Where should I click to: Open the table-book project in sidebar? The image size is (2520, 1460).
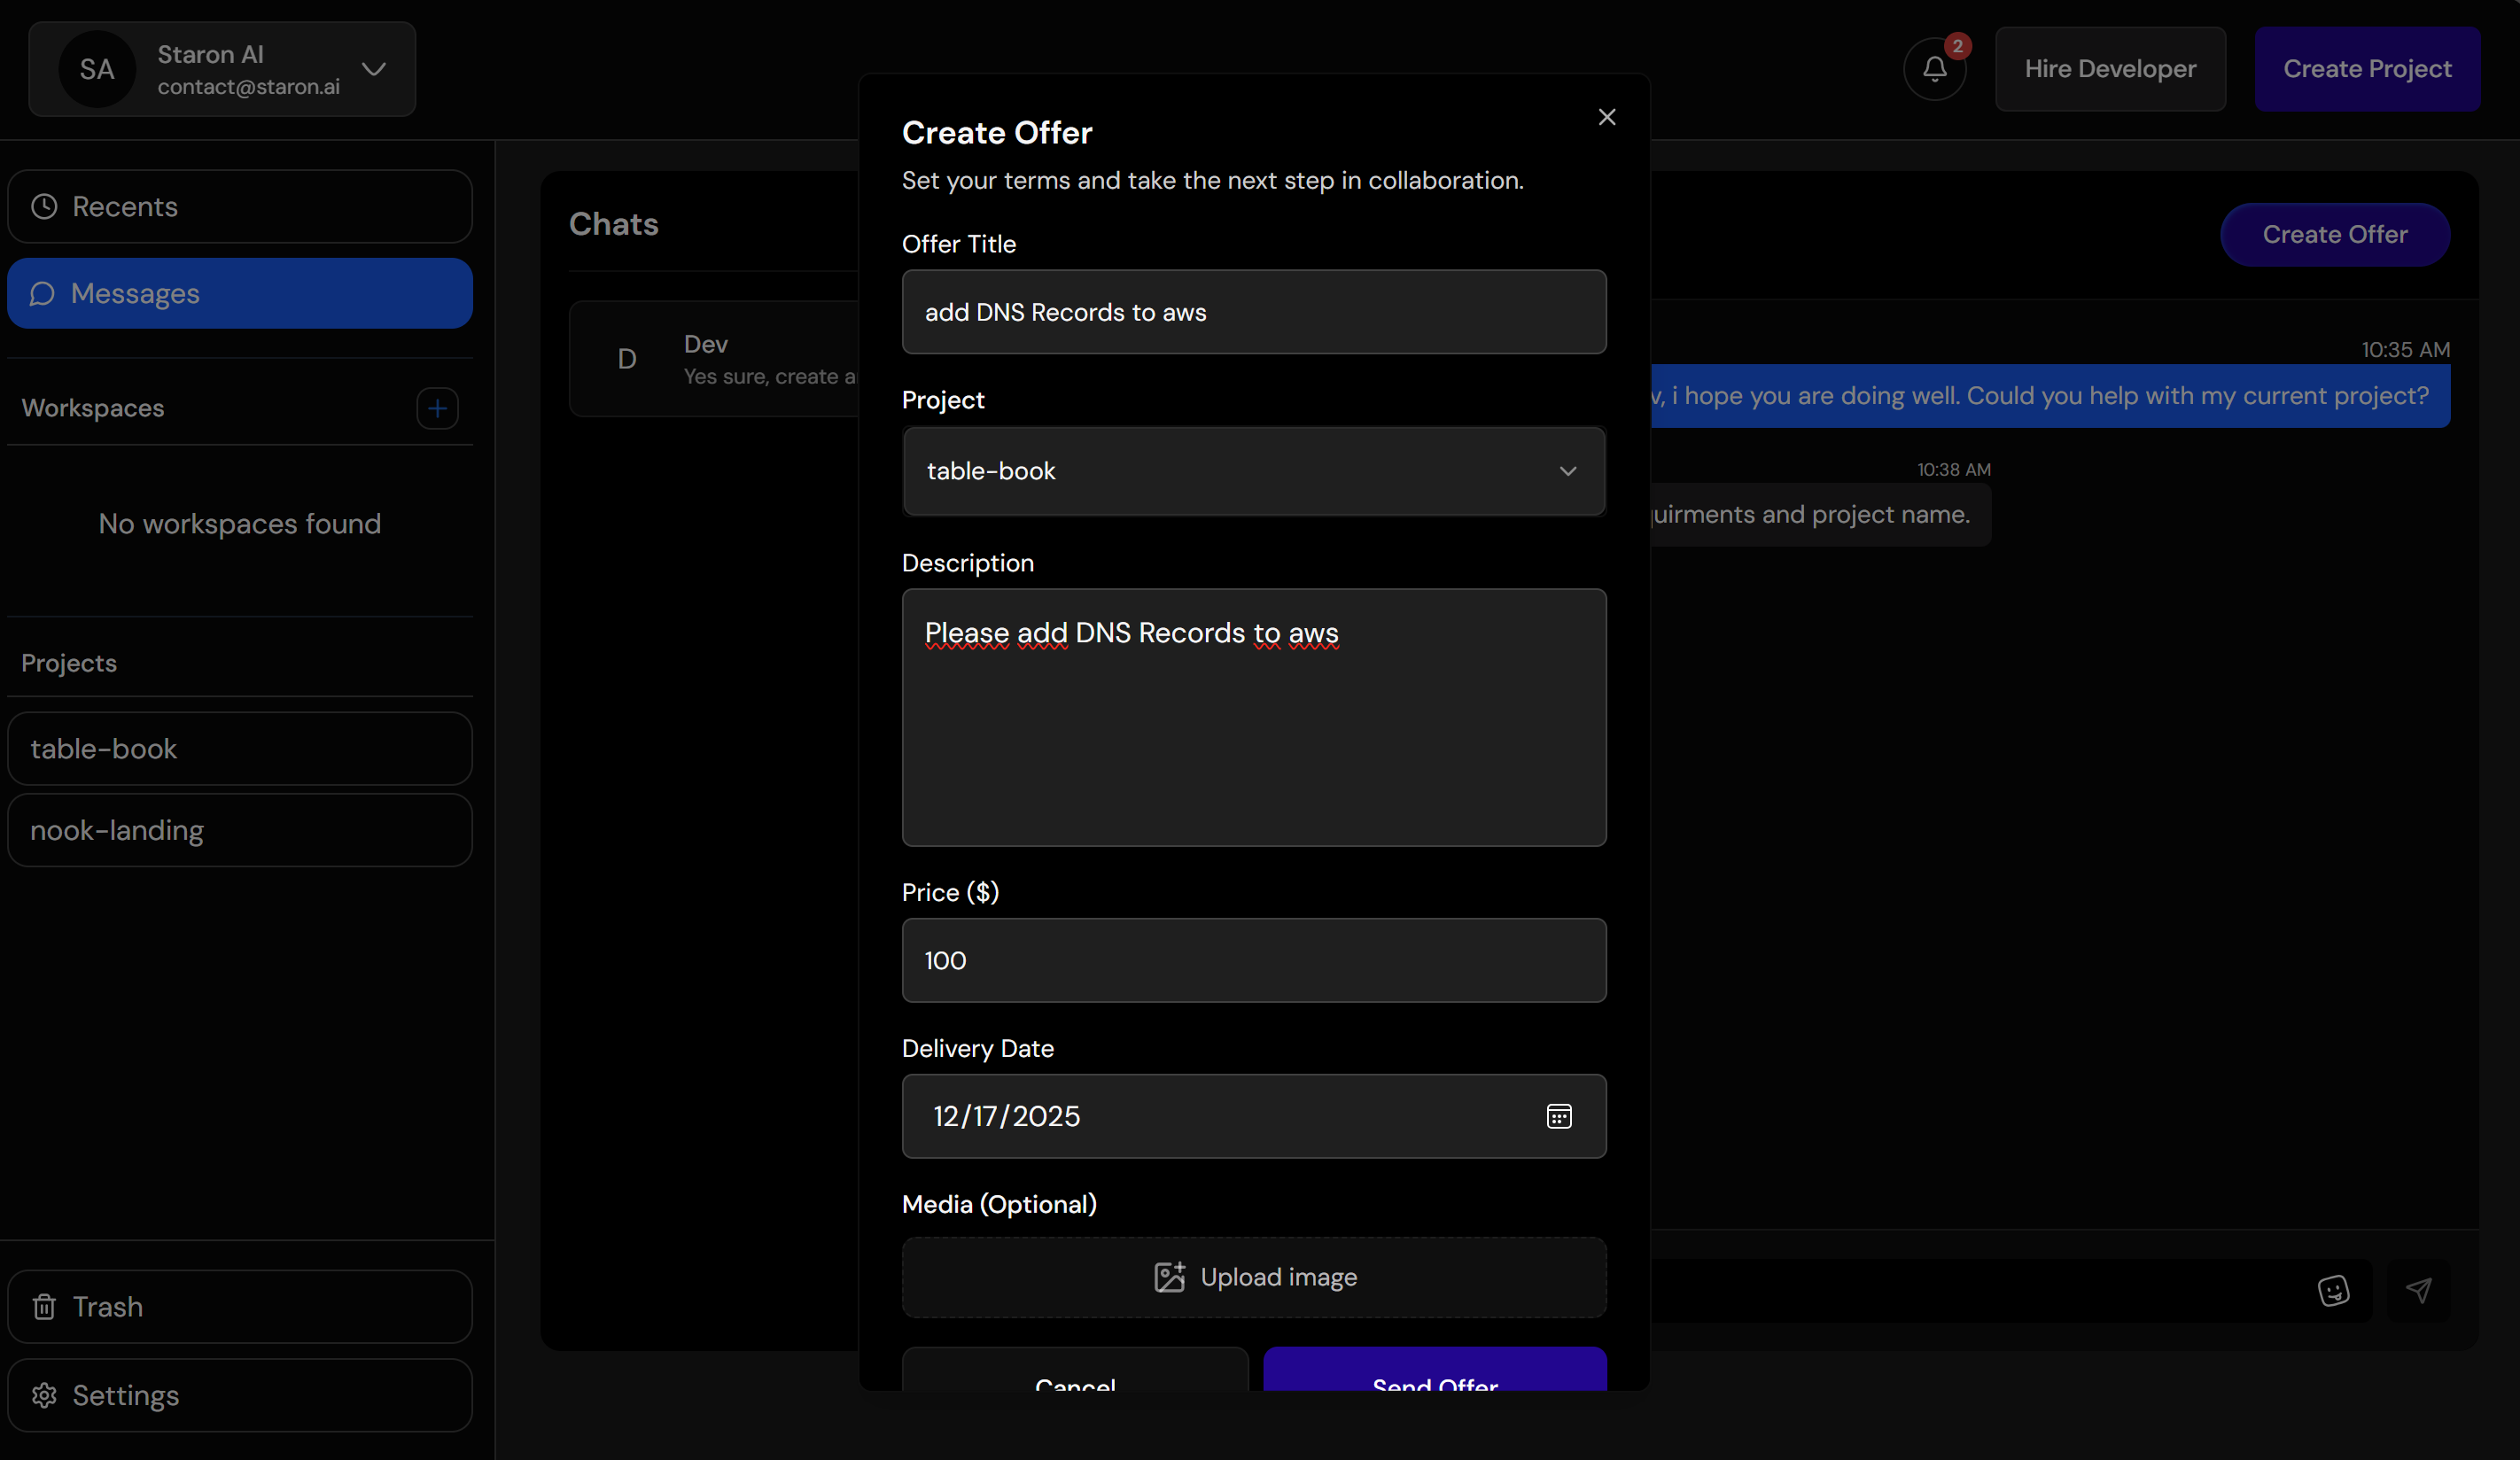click(x=240, y=749)
